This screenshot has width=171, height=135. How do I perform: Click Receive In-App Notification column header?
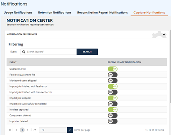click(x=124, y=62)
